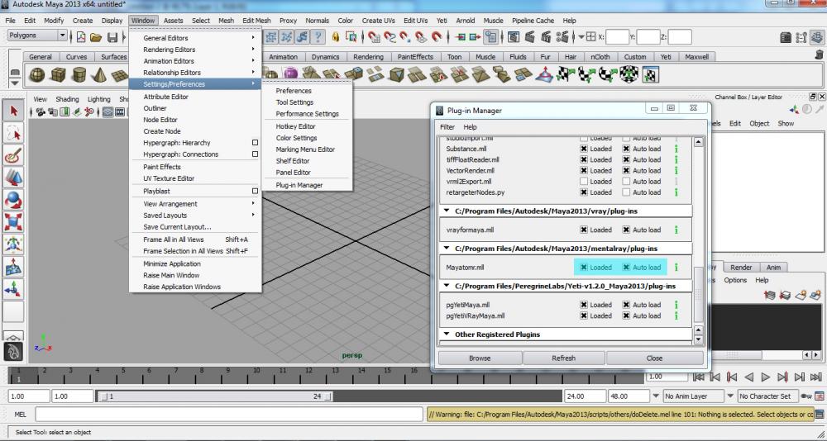Open Playblast options box
The image size is (827, 441).
(255, 191)
